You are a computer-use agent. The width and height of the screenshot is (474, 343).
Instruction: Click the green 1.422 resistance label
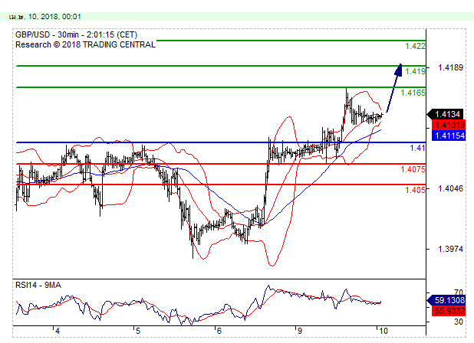click(415, 46)
